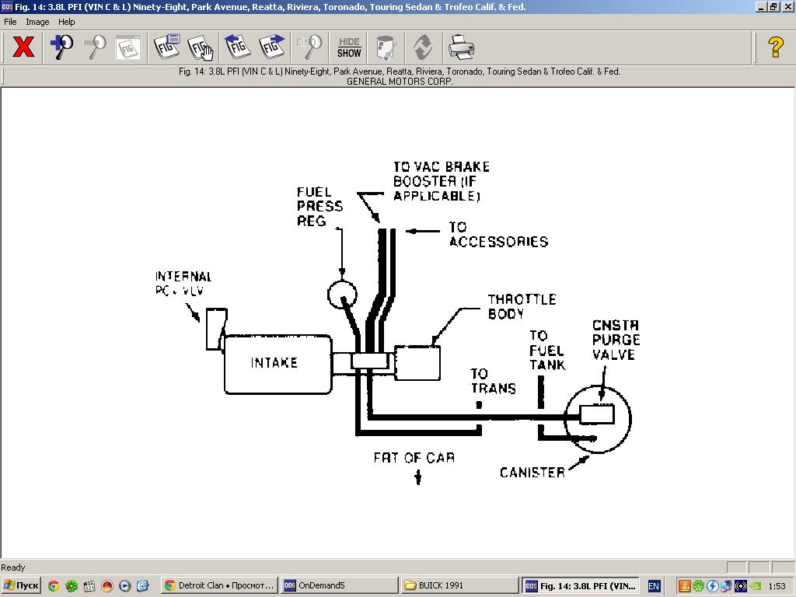Click the paint bucket marker icon
This screenshot has width=796, height=597.
(x=386, y=47)
